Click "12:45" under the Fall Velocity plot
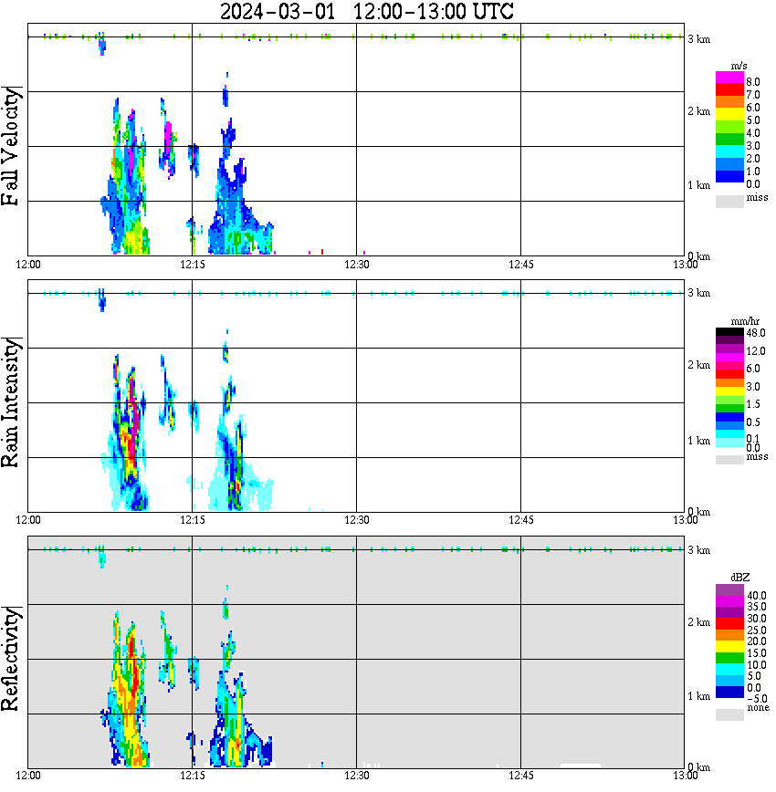Viewport: 776px width, 792px height. coord(521,265)
